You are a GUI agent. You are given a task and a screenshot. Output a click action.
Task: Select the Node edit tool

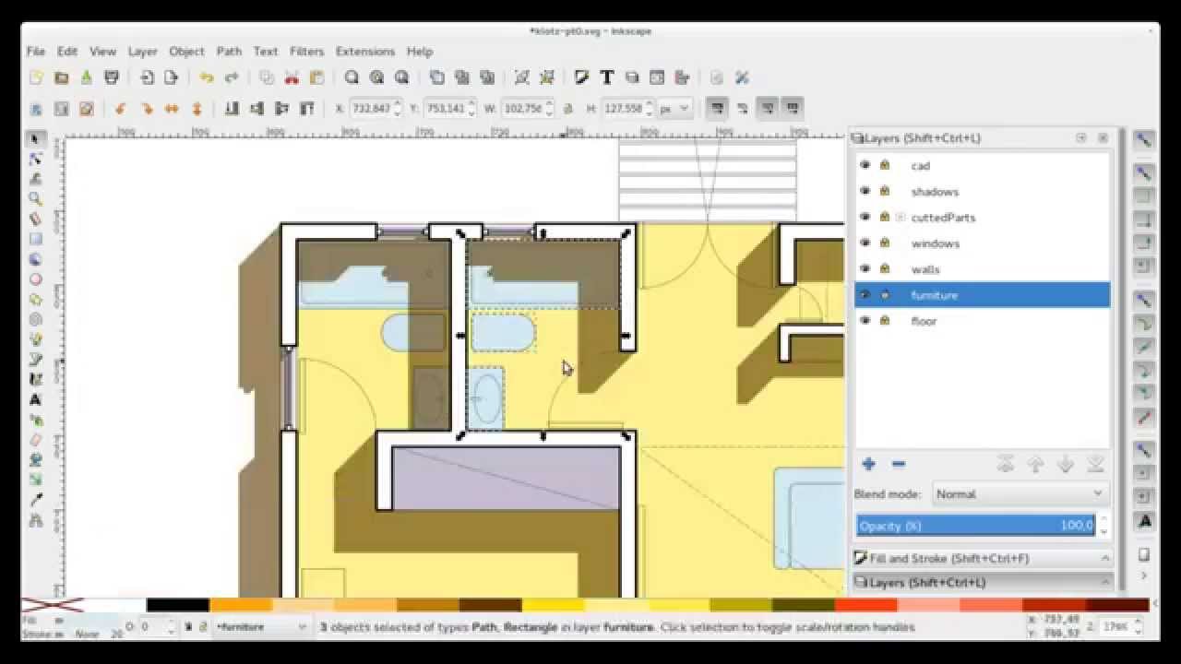35,159
